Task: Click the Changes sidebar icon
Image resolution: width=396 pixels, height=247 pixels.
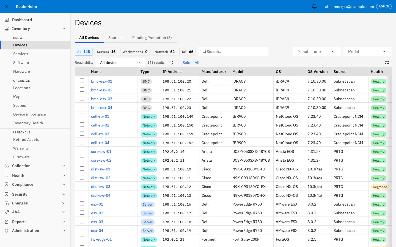Action: (7, 203)
